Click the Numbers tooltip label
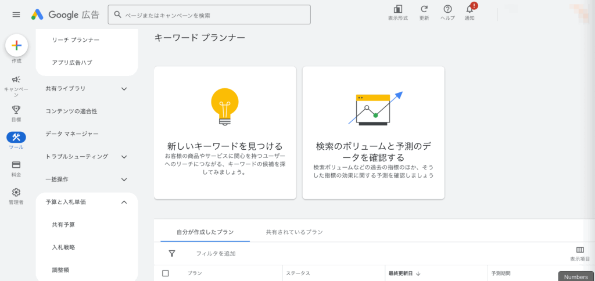The image size is (595, 281). [x=576, y=276]
